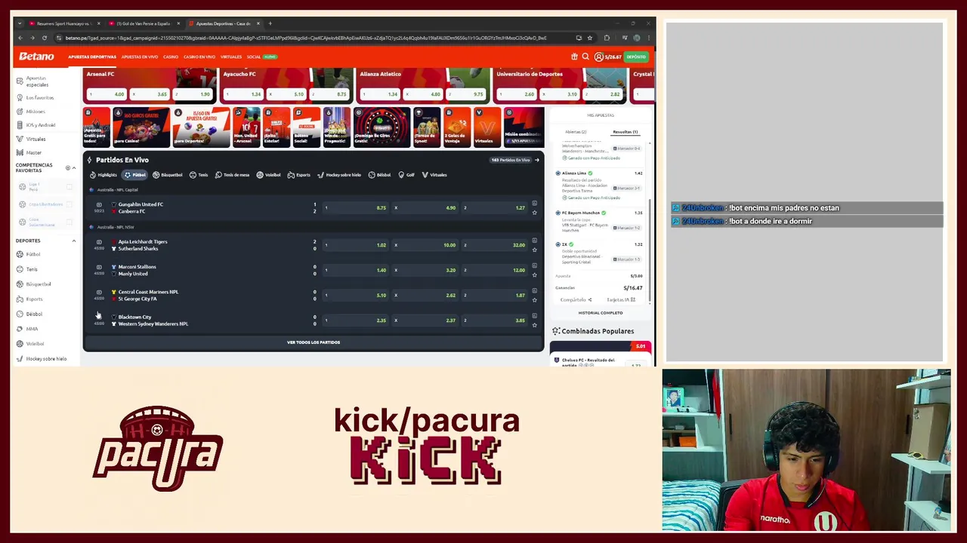Click the browser address bar URL
The width and height of the screenshot is (967, 543).
coord(306,38)
